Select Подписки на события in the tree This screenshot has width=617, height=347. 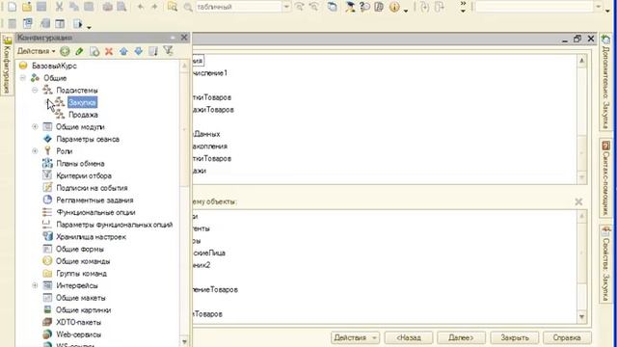point(92,188)
